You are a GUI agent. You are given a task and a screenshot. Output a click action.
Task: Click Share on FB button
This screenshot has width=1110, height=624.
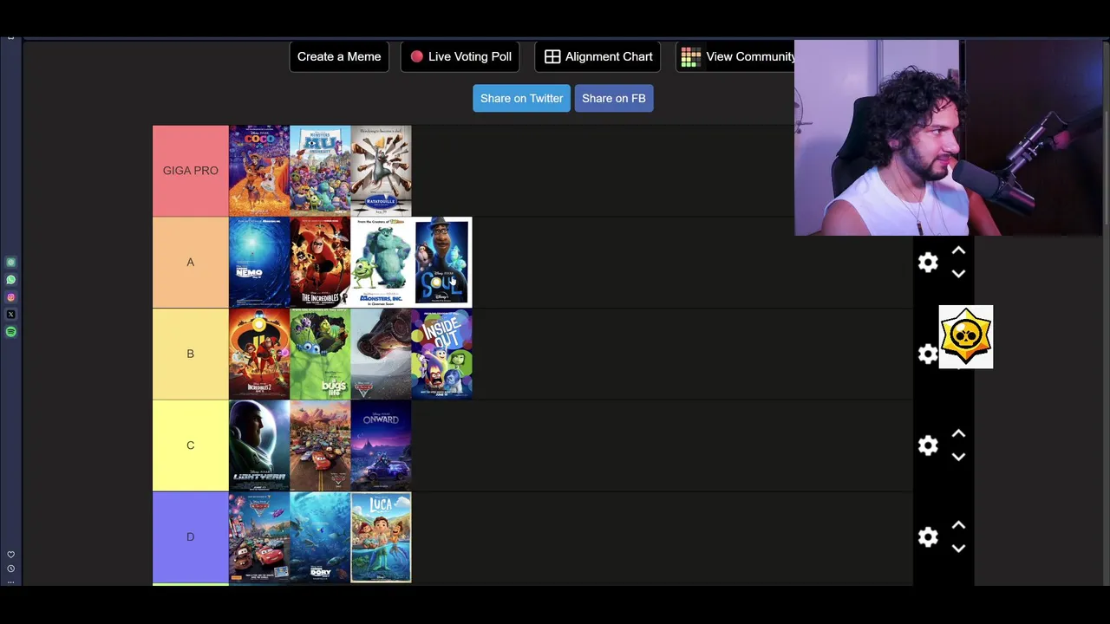[613, 98]
